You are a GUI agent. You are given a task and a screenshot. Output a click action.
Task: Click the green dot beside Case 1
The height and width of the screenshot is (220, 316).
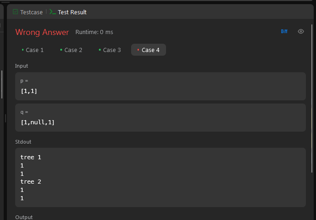tap(23, 50)
